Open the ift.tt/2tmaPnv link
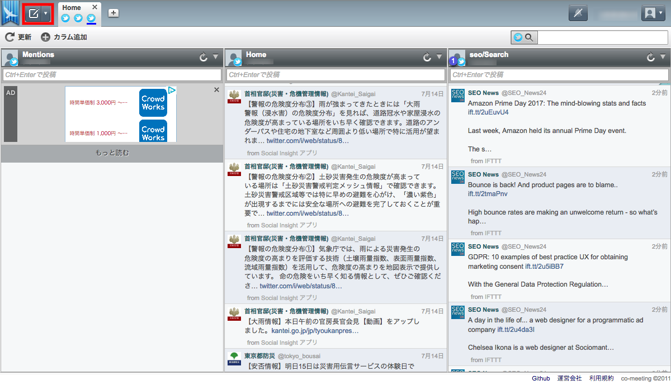The width and height of the screenshot is (671, 385). pos(488,194)
